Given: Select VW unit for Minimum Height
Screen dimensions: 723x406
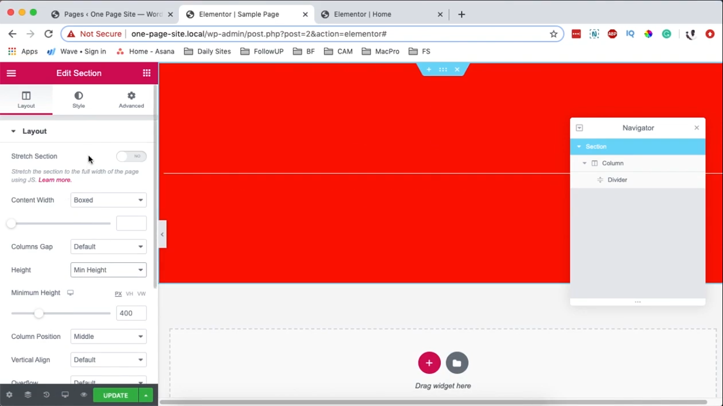Looking at the screenshot, I should coord(141,294).
